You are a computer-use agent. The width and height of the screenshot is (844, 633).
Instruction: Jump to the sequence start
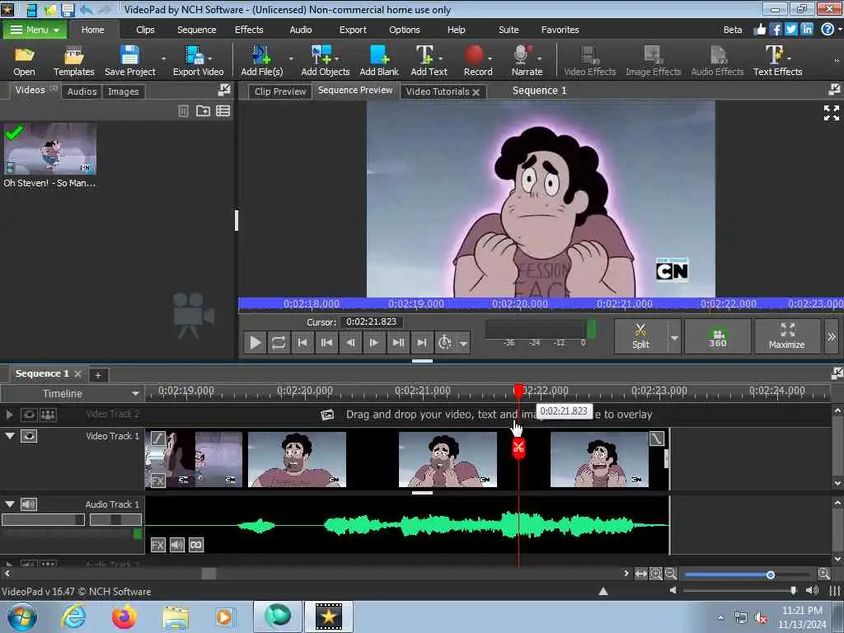coord(302,342)
